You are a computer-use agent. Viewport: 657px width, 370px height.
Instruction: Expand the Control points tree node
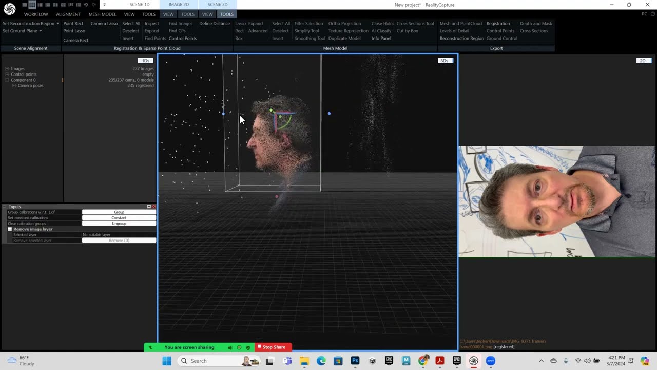(7, 74)
